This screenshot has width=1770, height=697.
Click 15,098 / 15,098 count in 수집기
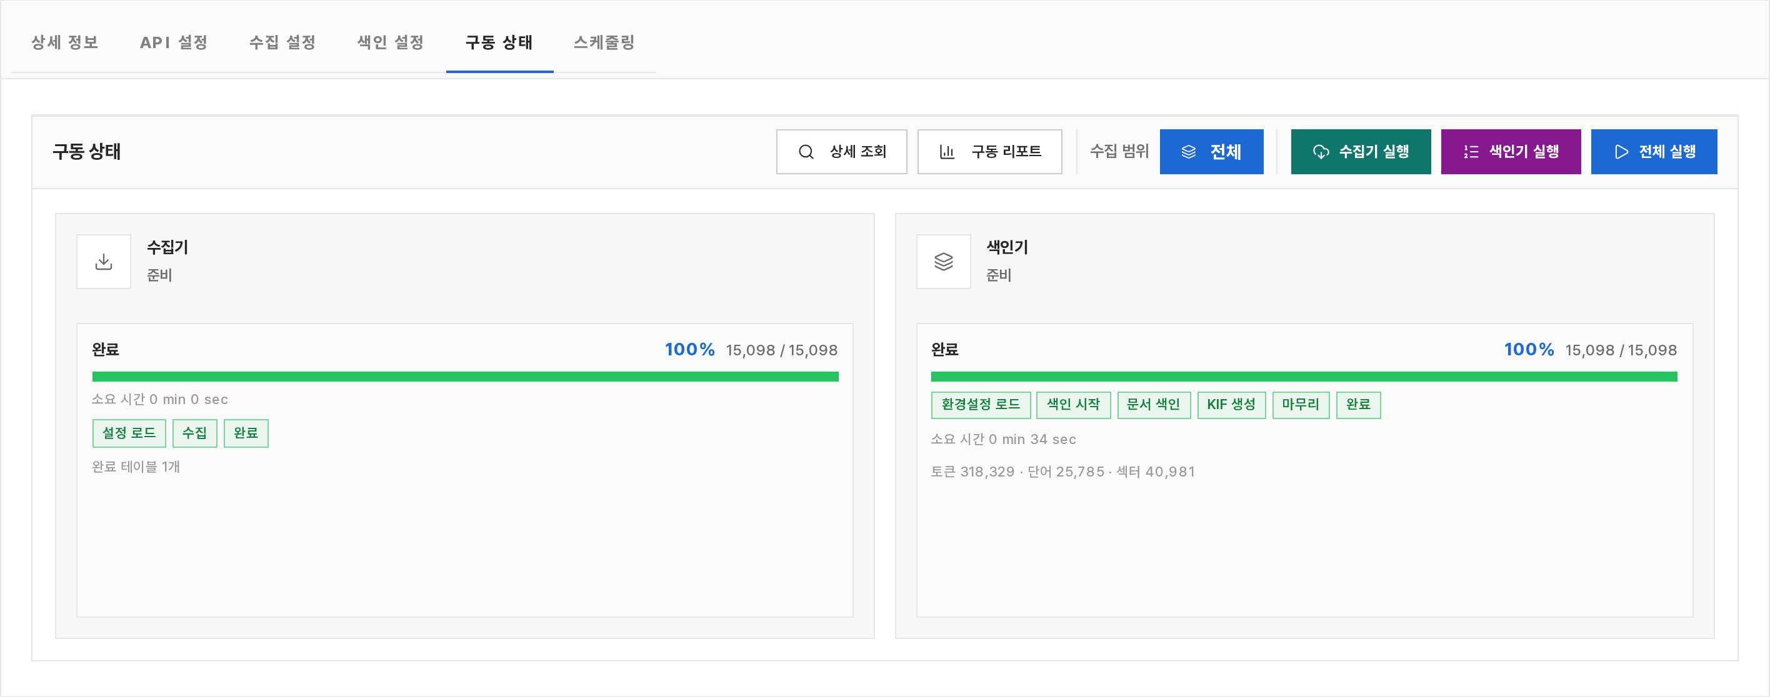pyautogui.click(x=782, y=350)
